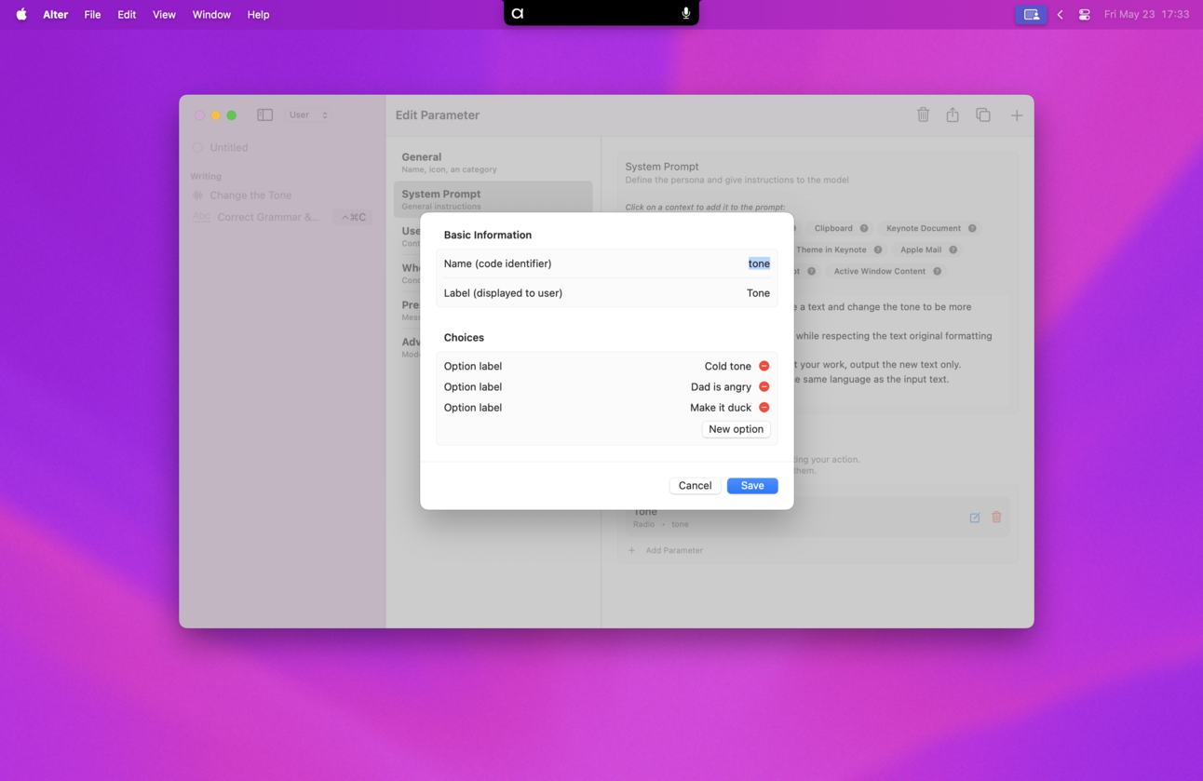Click the plus icon in toolbar

[1017, 115]
